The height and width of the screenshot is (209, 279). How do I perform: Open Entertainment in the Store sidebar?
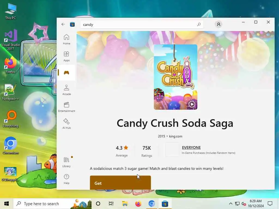tap(66, 107)
